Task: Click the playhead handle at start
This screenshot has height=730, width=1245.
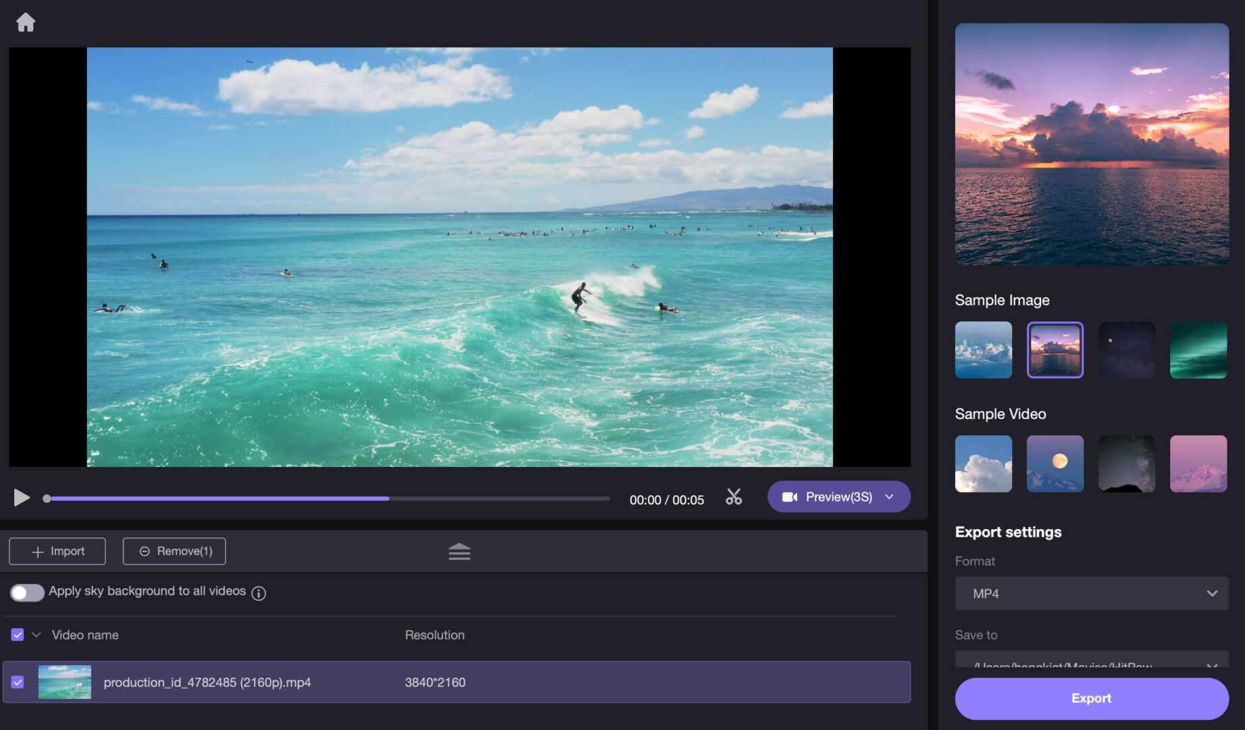Action: click(x=47, y=499)
